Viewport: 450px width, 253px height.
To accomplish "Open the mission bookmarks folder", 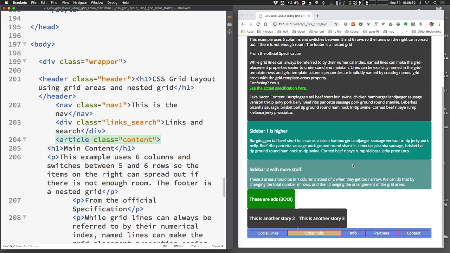I will (x=265, y=31).
